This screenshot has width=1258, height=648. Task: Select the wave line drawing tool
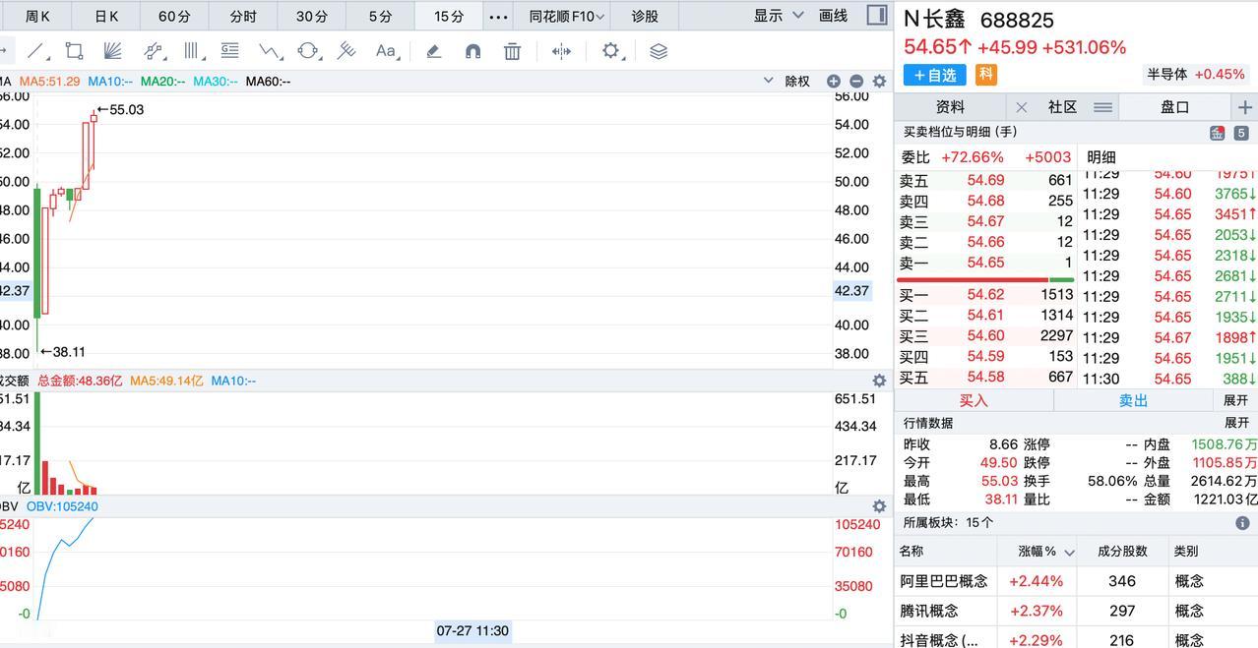coord(269,51)
